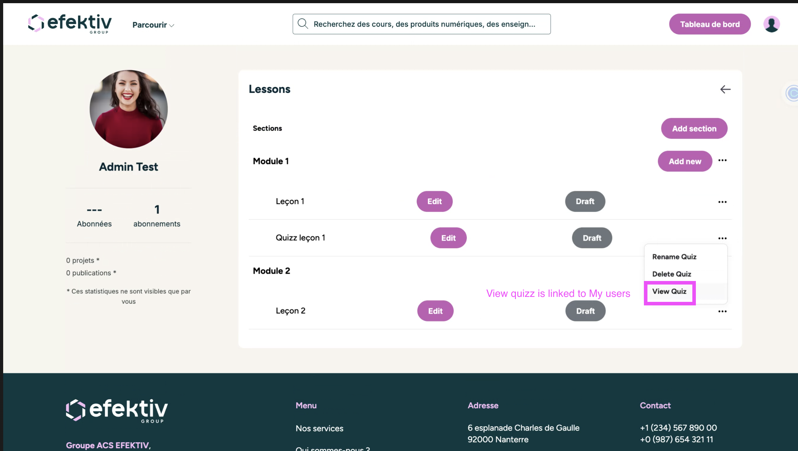Select View Quiz menu entry
The image size is (798, 451).
coord(669,292)
